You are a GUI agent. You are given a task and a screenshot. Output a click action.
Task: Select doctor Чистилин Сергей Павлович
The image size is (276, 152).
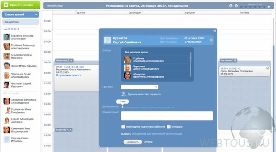pyautogui.click(x=21, y=85)
